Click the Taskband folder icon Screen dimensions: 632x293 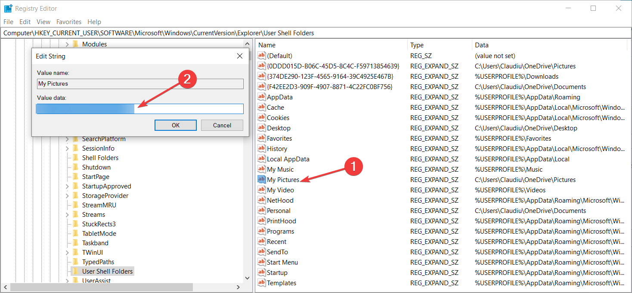coord(75,243)
